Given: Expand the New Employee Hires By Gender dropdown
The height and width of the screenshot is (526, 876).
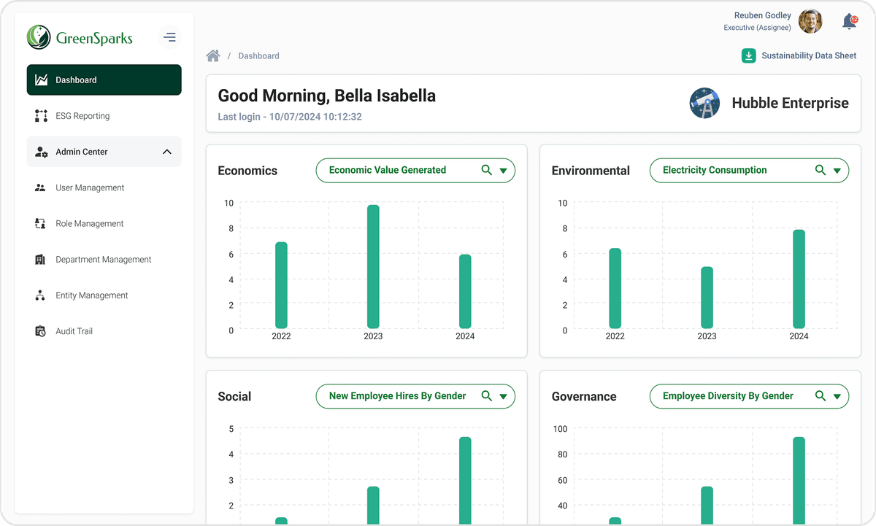Looking at the screenshot, I should click(x=502, y=396).
